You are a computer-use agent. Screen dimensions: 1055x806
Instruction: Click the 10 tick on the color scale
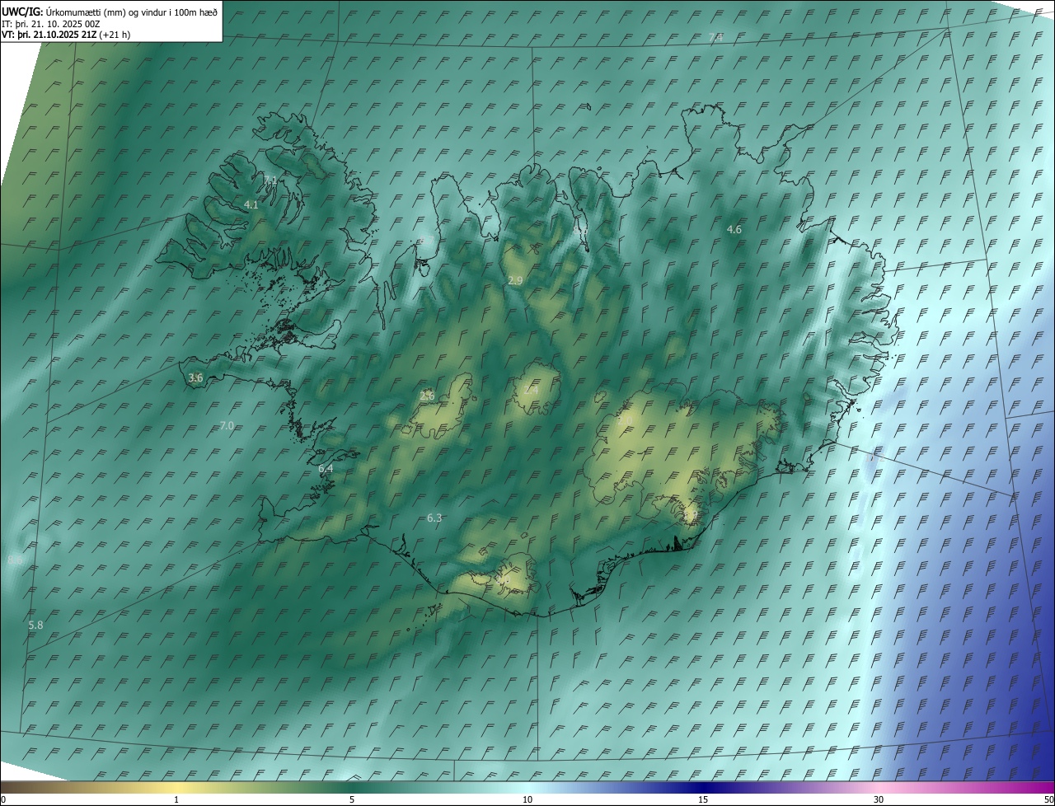pos(527,799)
